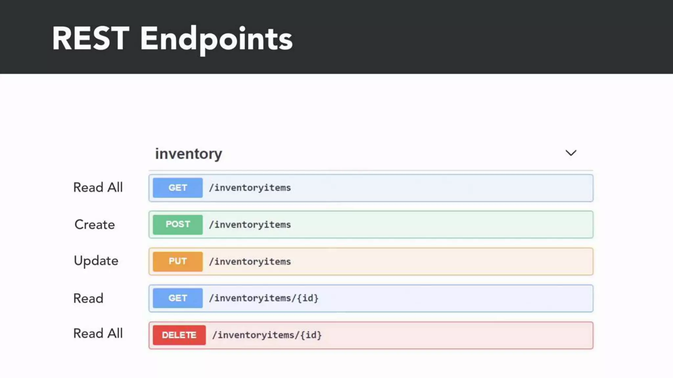This screenshot has height=378, width=673.
Task: Open the DELETE /inventoryitems/{id} path text
Action: pos(267,335)
